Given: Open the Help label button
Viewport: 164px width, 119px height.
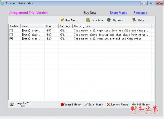Looking at the screenshot, I should click(x=141, y=20).
